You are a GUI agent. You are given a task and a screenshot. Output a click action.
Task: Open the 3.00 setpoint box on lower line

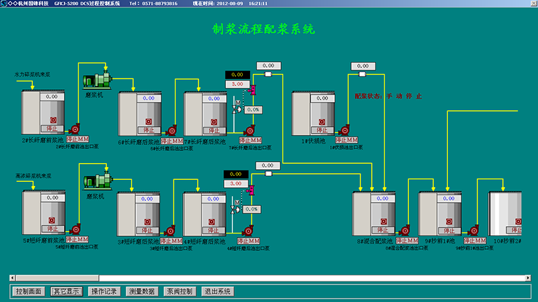tap(236, 183)
